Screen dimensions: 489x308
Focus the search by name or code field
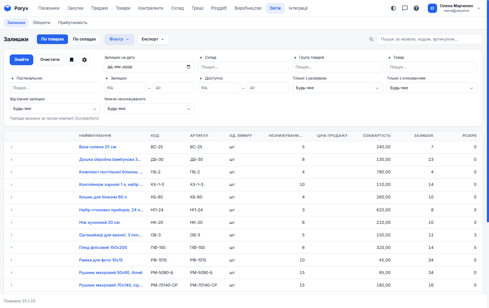[430, 39]
